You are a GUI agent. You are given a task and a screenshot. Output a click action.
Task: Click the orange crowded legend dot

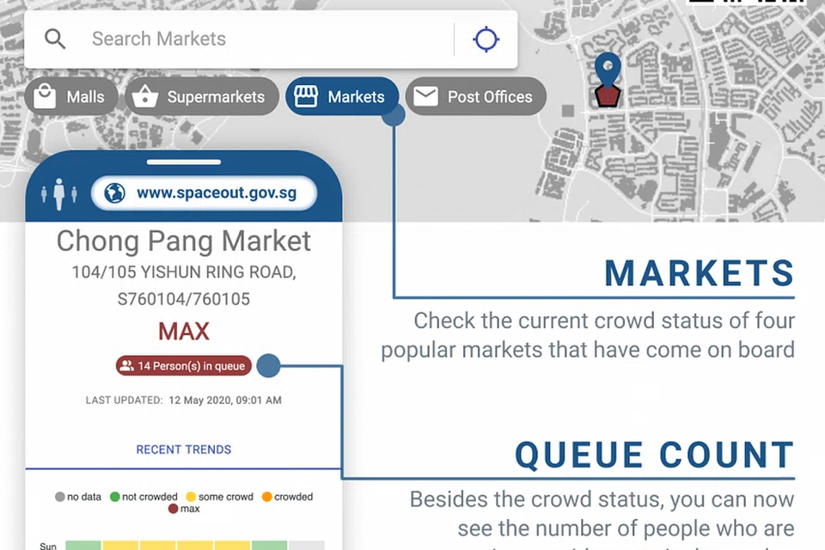pyautogui.click(x=266, y=497)
